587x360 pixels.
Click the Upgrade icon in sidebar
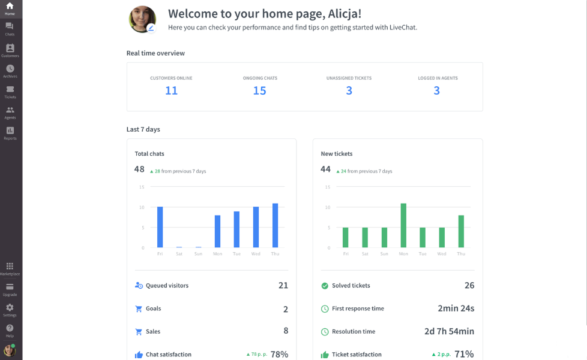point(10,289)
